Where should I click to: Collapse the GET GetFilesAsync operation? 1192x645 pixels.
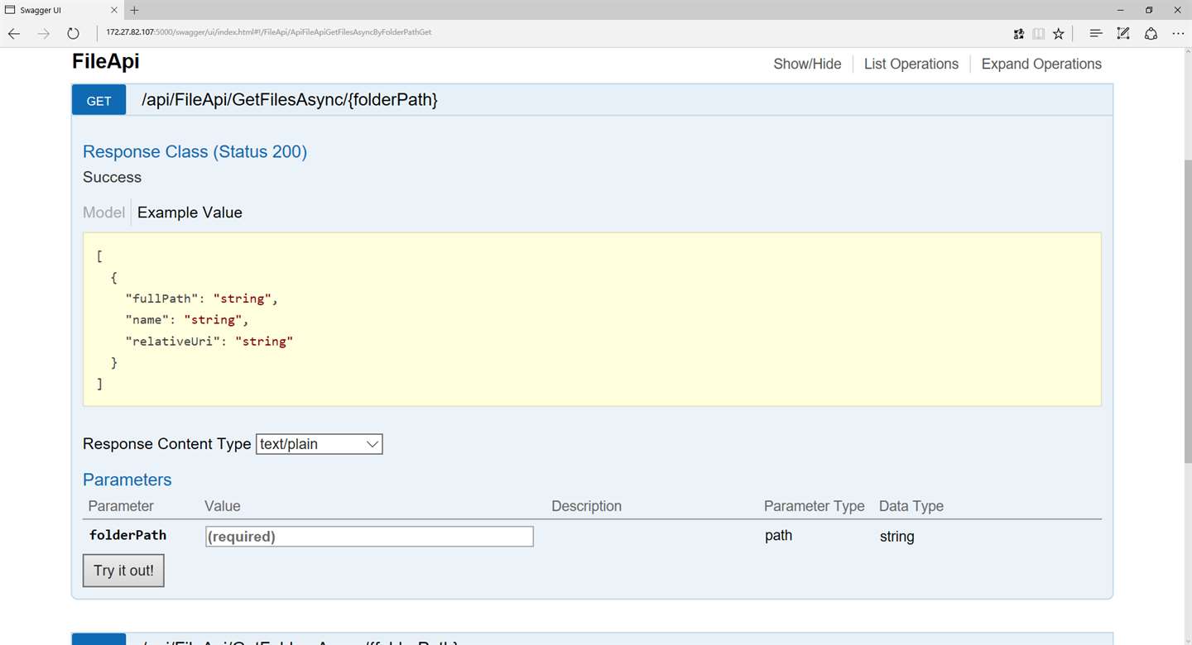[x=290, y=100]
